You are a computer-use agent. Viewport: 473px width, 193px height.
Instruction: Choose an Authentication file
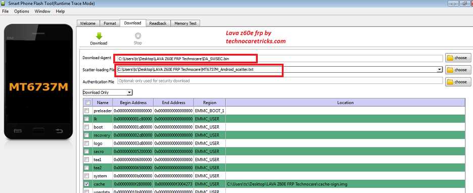coord(458,82)
